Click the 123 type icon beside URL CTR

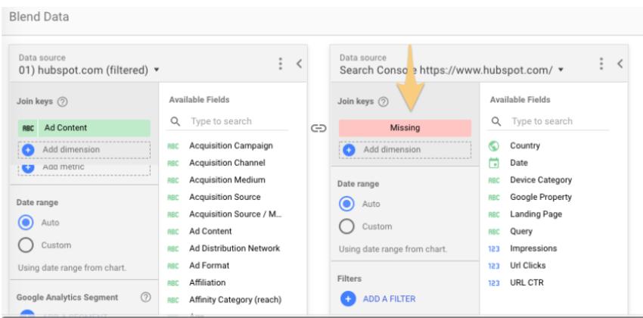(494, 283)
